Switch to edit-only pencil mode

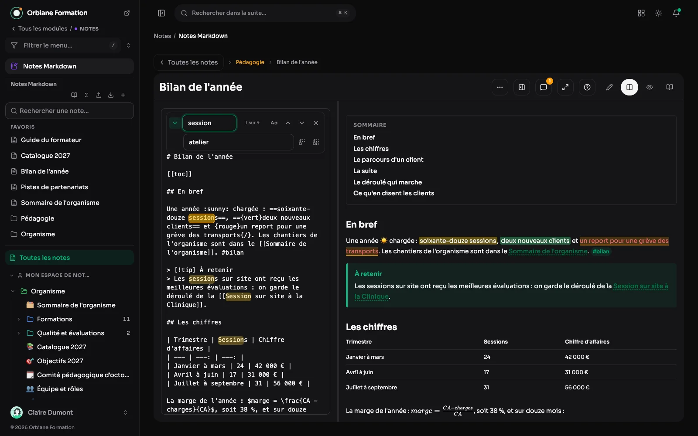[x=609, y=87]
